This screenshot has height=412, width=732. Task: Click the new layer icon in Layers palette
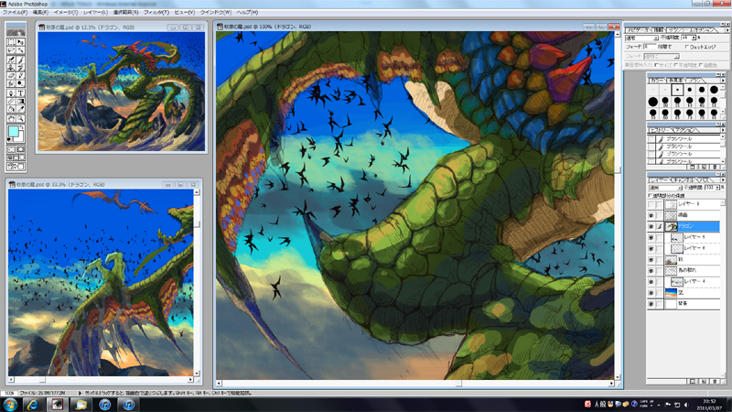click(704, 381)
